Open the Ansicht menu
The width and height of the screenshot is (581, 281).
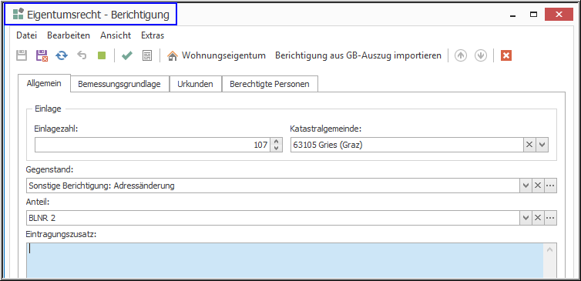116,35
